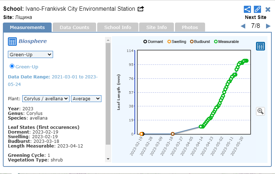Viewport: 275px width, 174px height.
Task: Open data table icon beside chart
Action: (260, 46)
